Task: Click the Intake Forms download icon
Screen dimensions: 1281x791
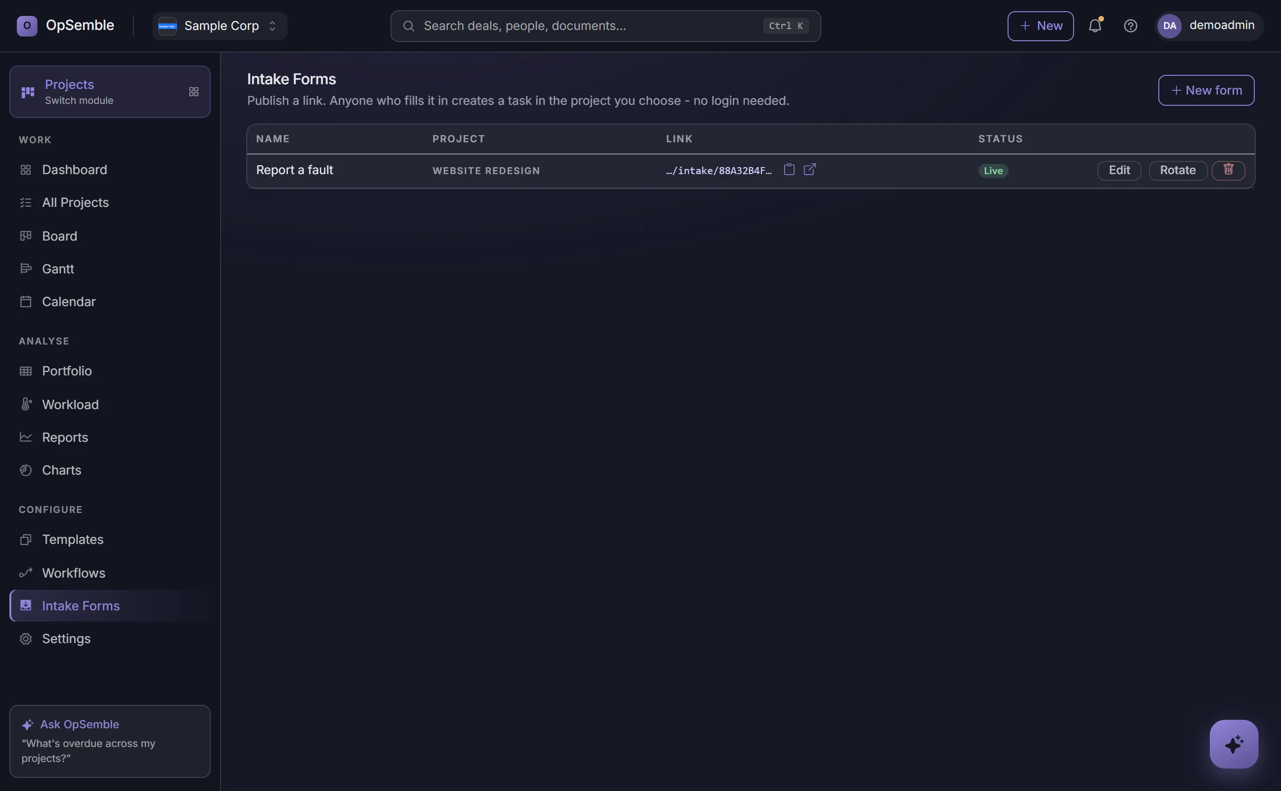Action: click(x=26, y=605)
